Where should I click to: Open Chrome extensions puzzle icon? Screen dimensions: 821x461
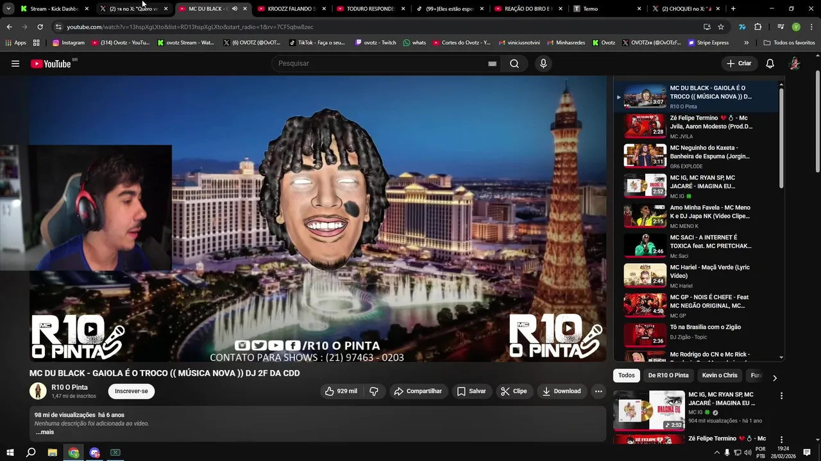[758, 27]
